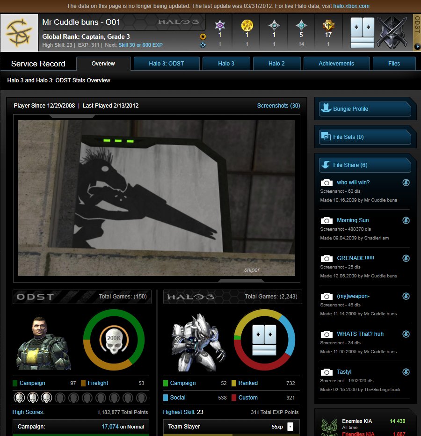Click the Skill 30 or 600 EXP link
The height and width of the screenshot is (436, 421).
pos(140,45)
